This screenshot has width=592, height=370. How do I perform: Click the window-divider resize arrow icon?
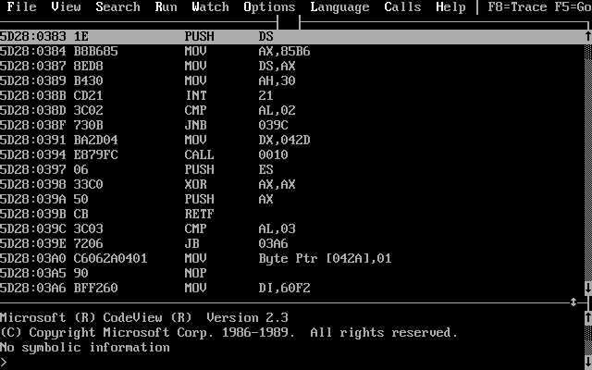pyautogui.click(x=573, y=302)
